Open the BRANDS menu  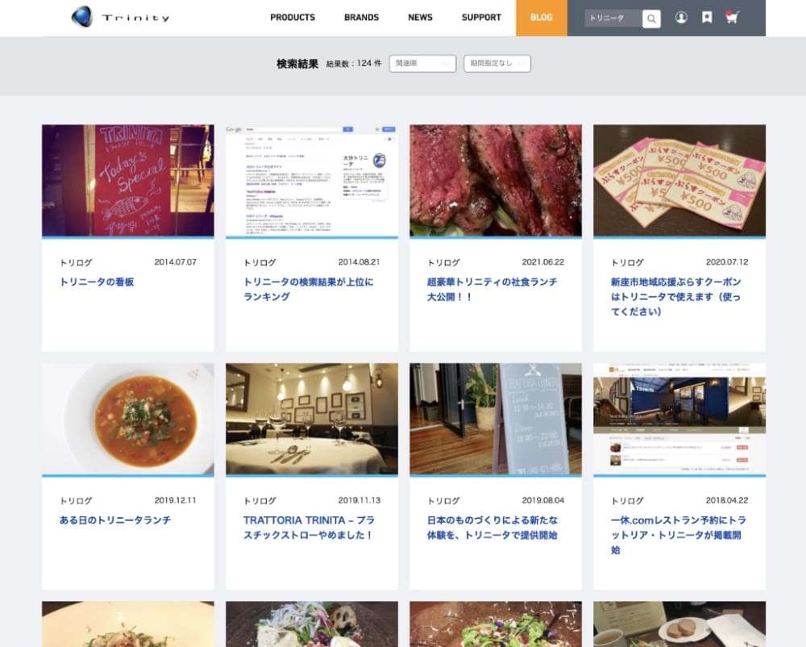click(361, 18)
